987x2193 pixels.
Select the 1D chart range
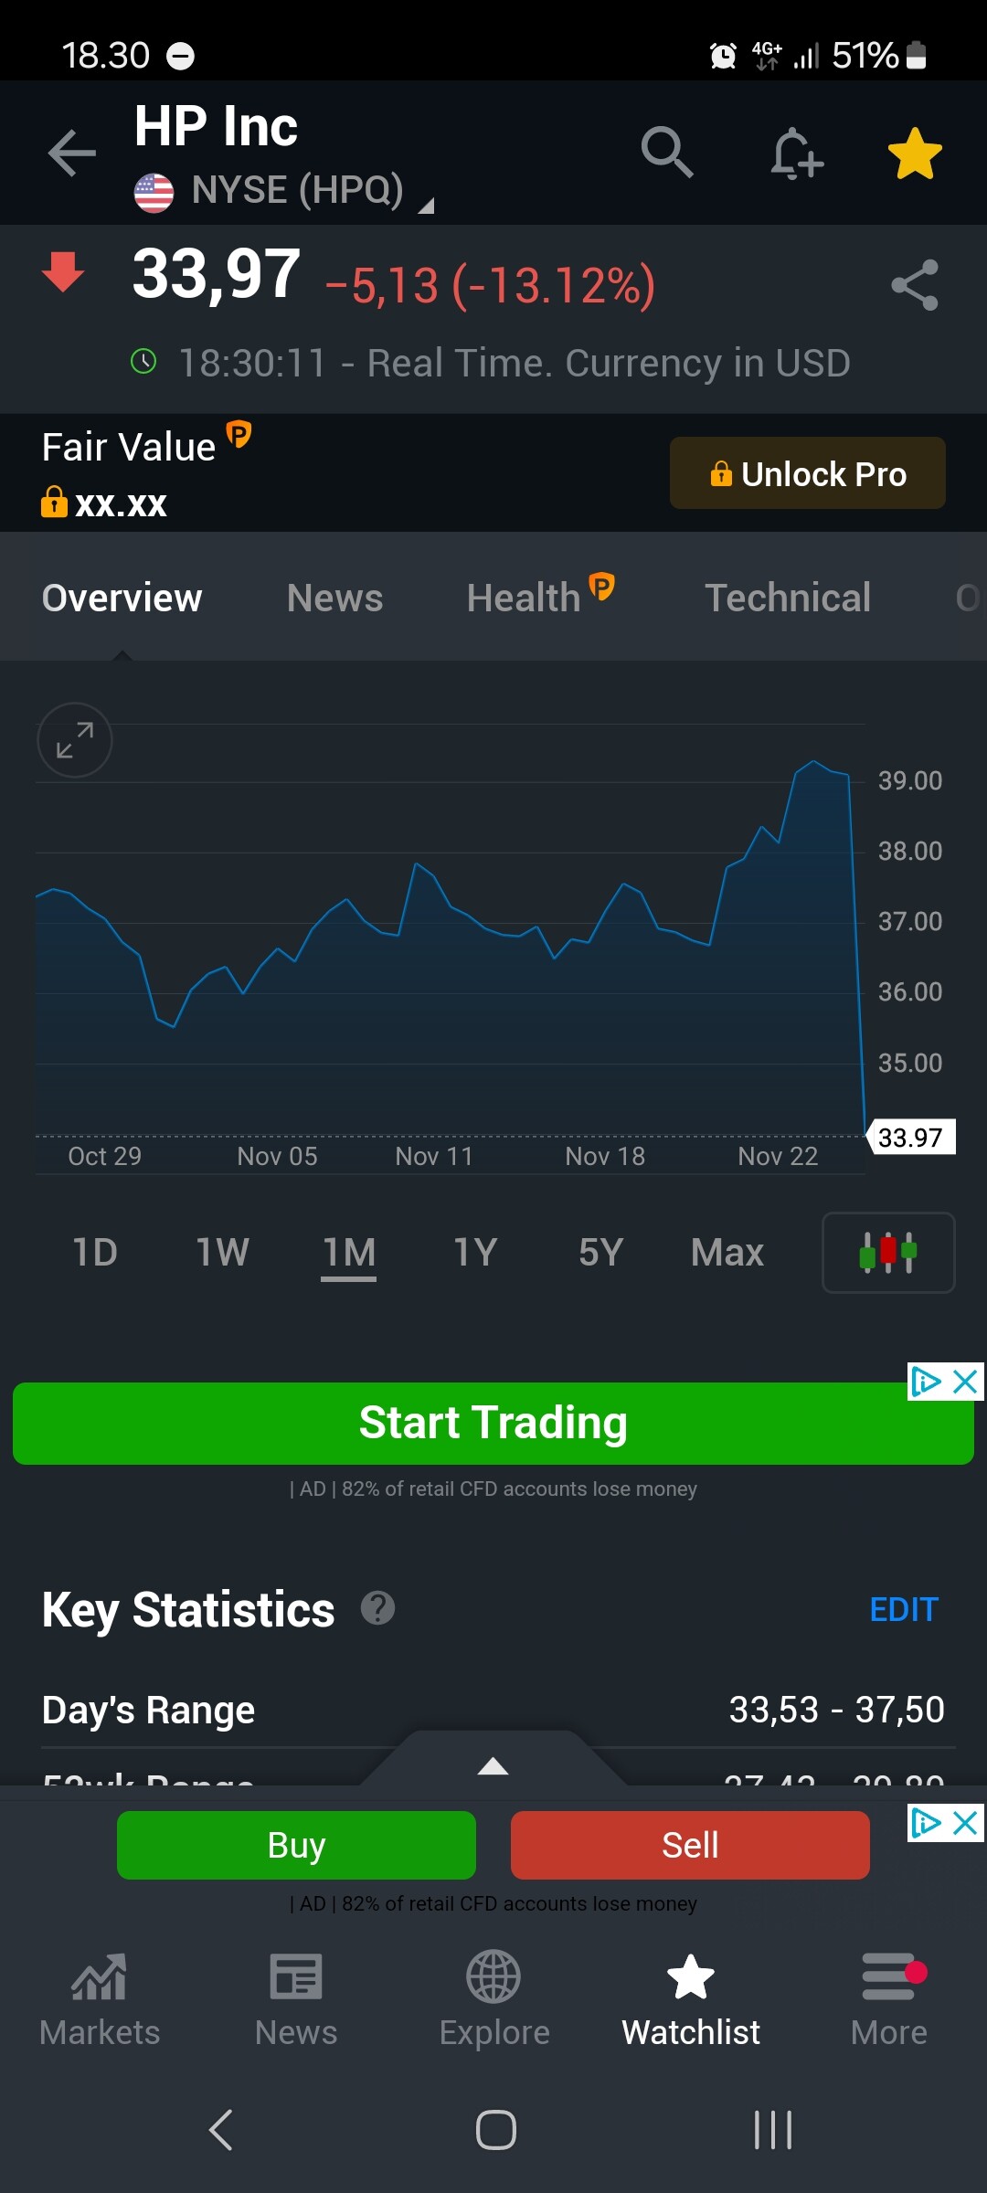95,1252
